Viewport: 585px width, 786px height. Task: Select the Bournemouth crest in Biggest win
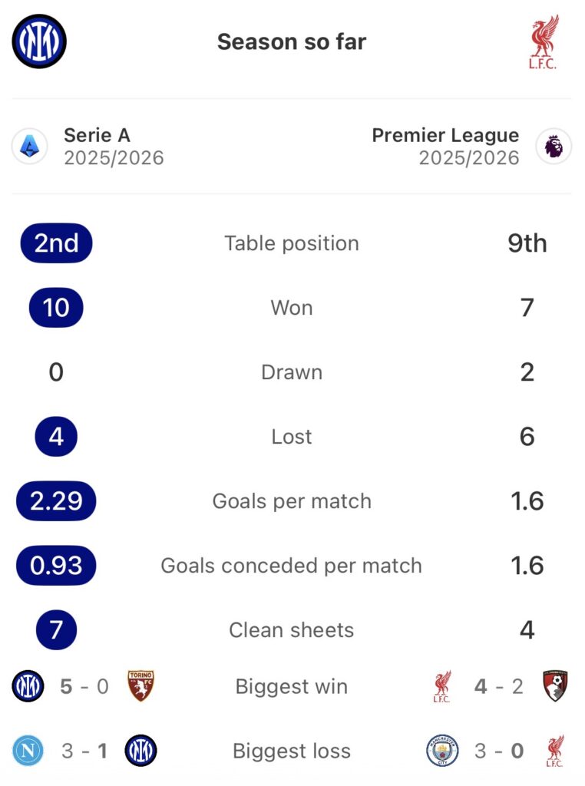555,686
